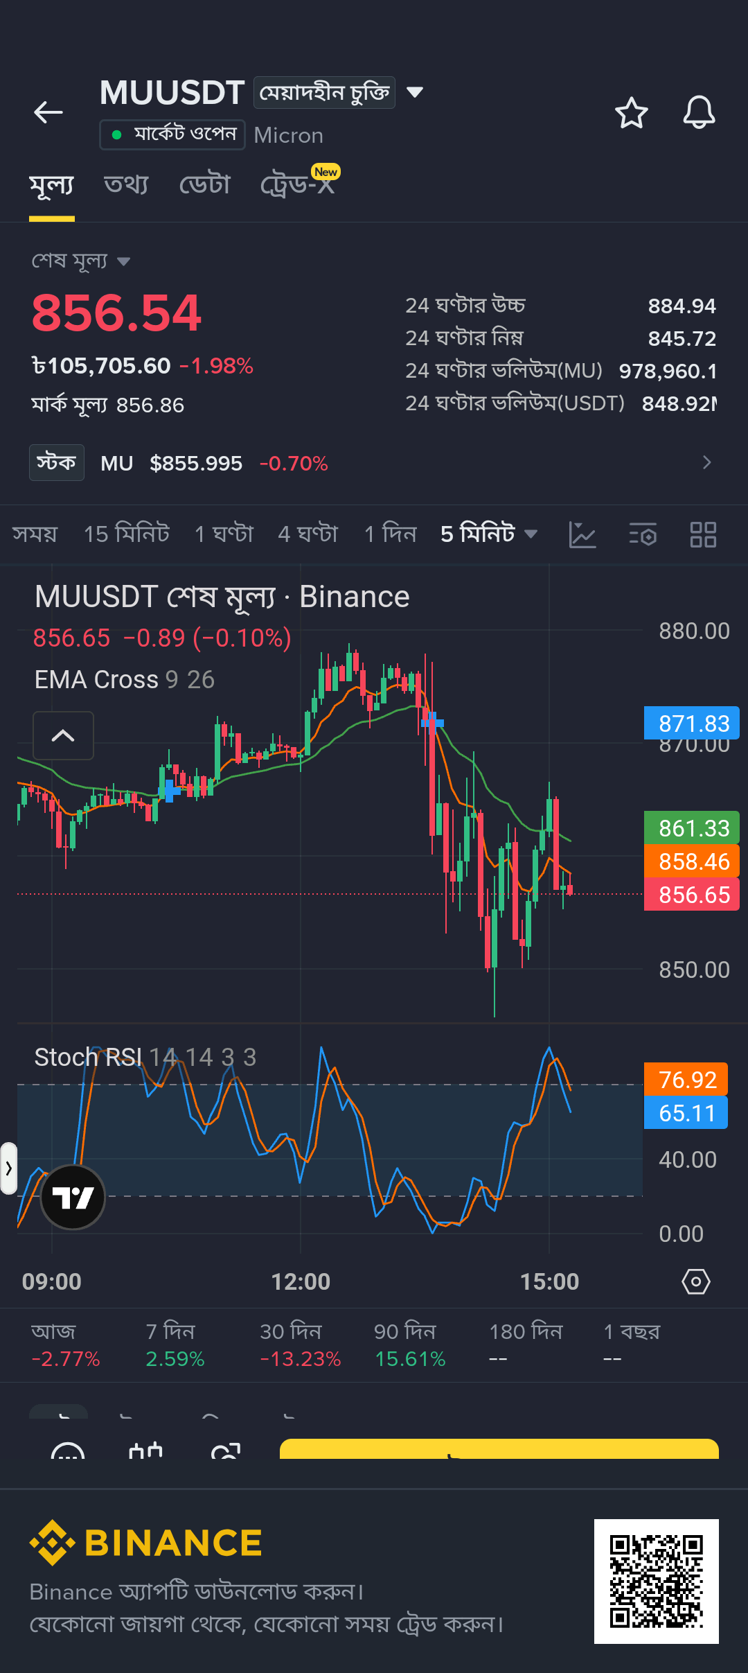Screen dimensions: 748x1673
Task: Tap the 24h low value 845.72
Action: coord(682,338)
